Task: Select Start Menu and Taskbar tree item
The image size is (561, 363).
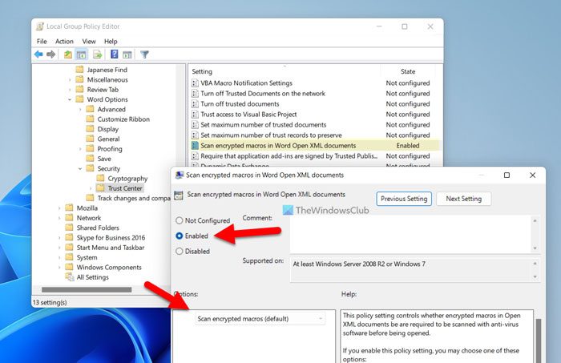Action: click(x=111, y=248)
